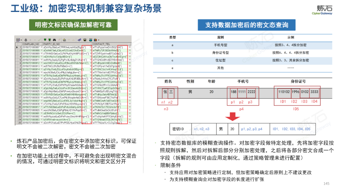Click the 年龄 column label

(212, 81)
